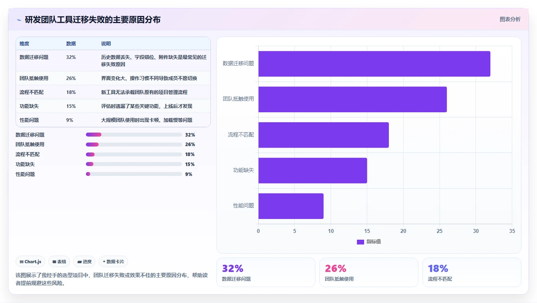537x303 pixels.
Task: Click the 流程不匹配 label in the progress list
Action: click(28, 154)
